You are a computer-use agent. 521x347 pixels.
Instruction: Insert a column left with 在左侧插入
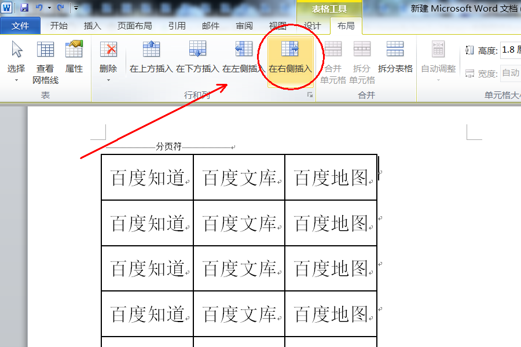244,57
